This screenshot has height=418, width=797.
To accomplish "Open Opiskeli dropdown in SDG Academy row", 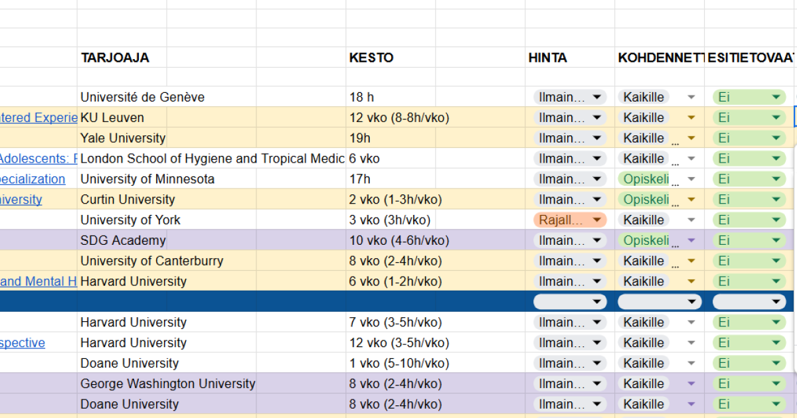I will pos(659,240).
